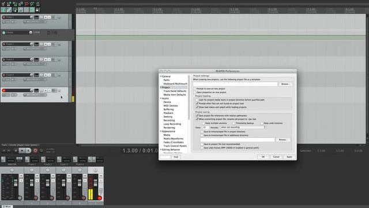Toggle the repeat button in the transport
This screenshot has width=369, height=208.
pos(42,150)
